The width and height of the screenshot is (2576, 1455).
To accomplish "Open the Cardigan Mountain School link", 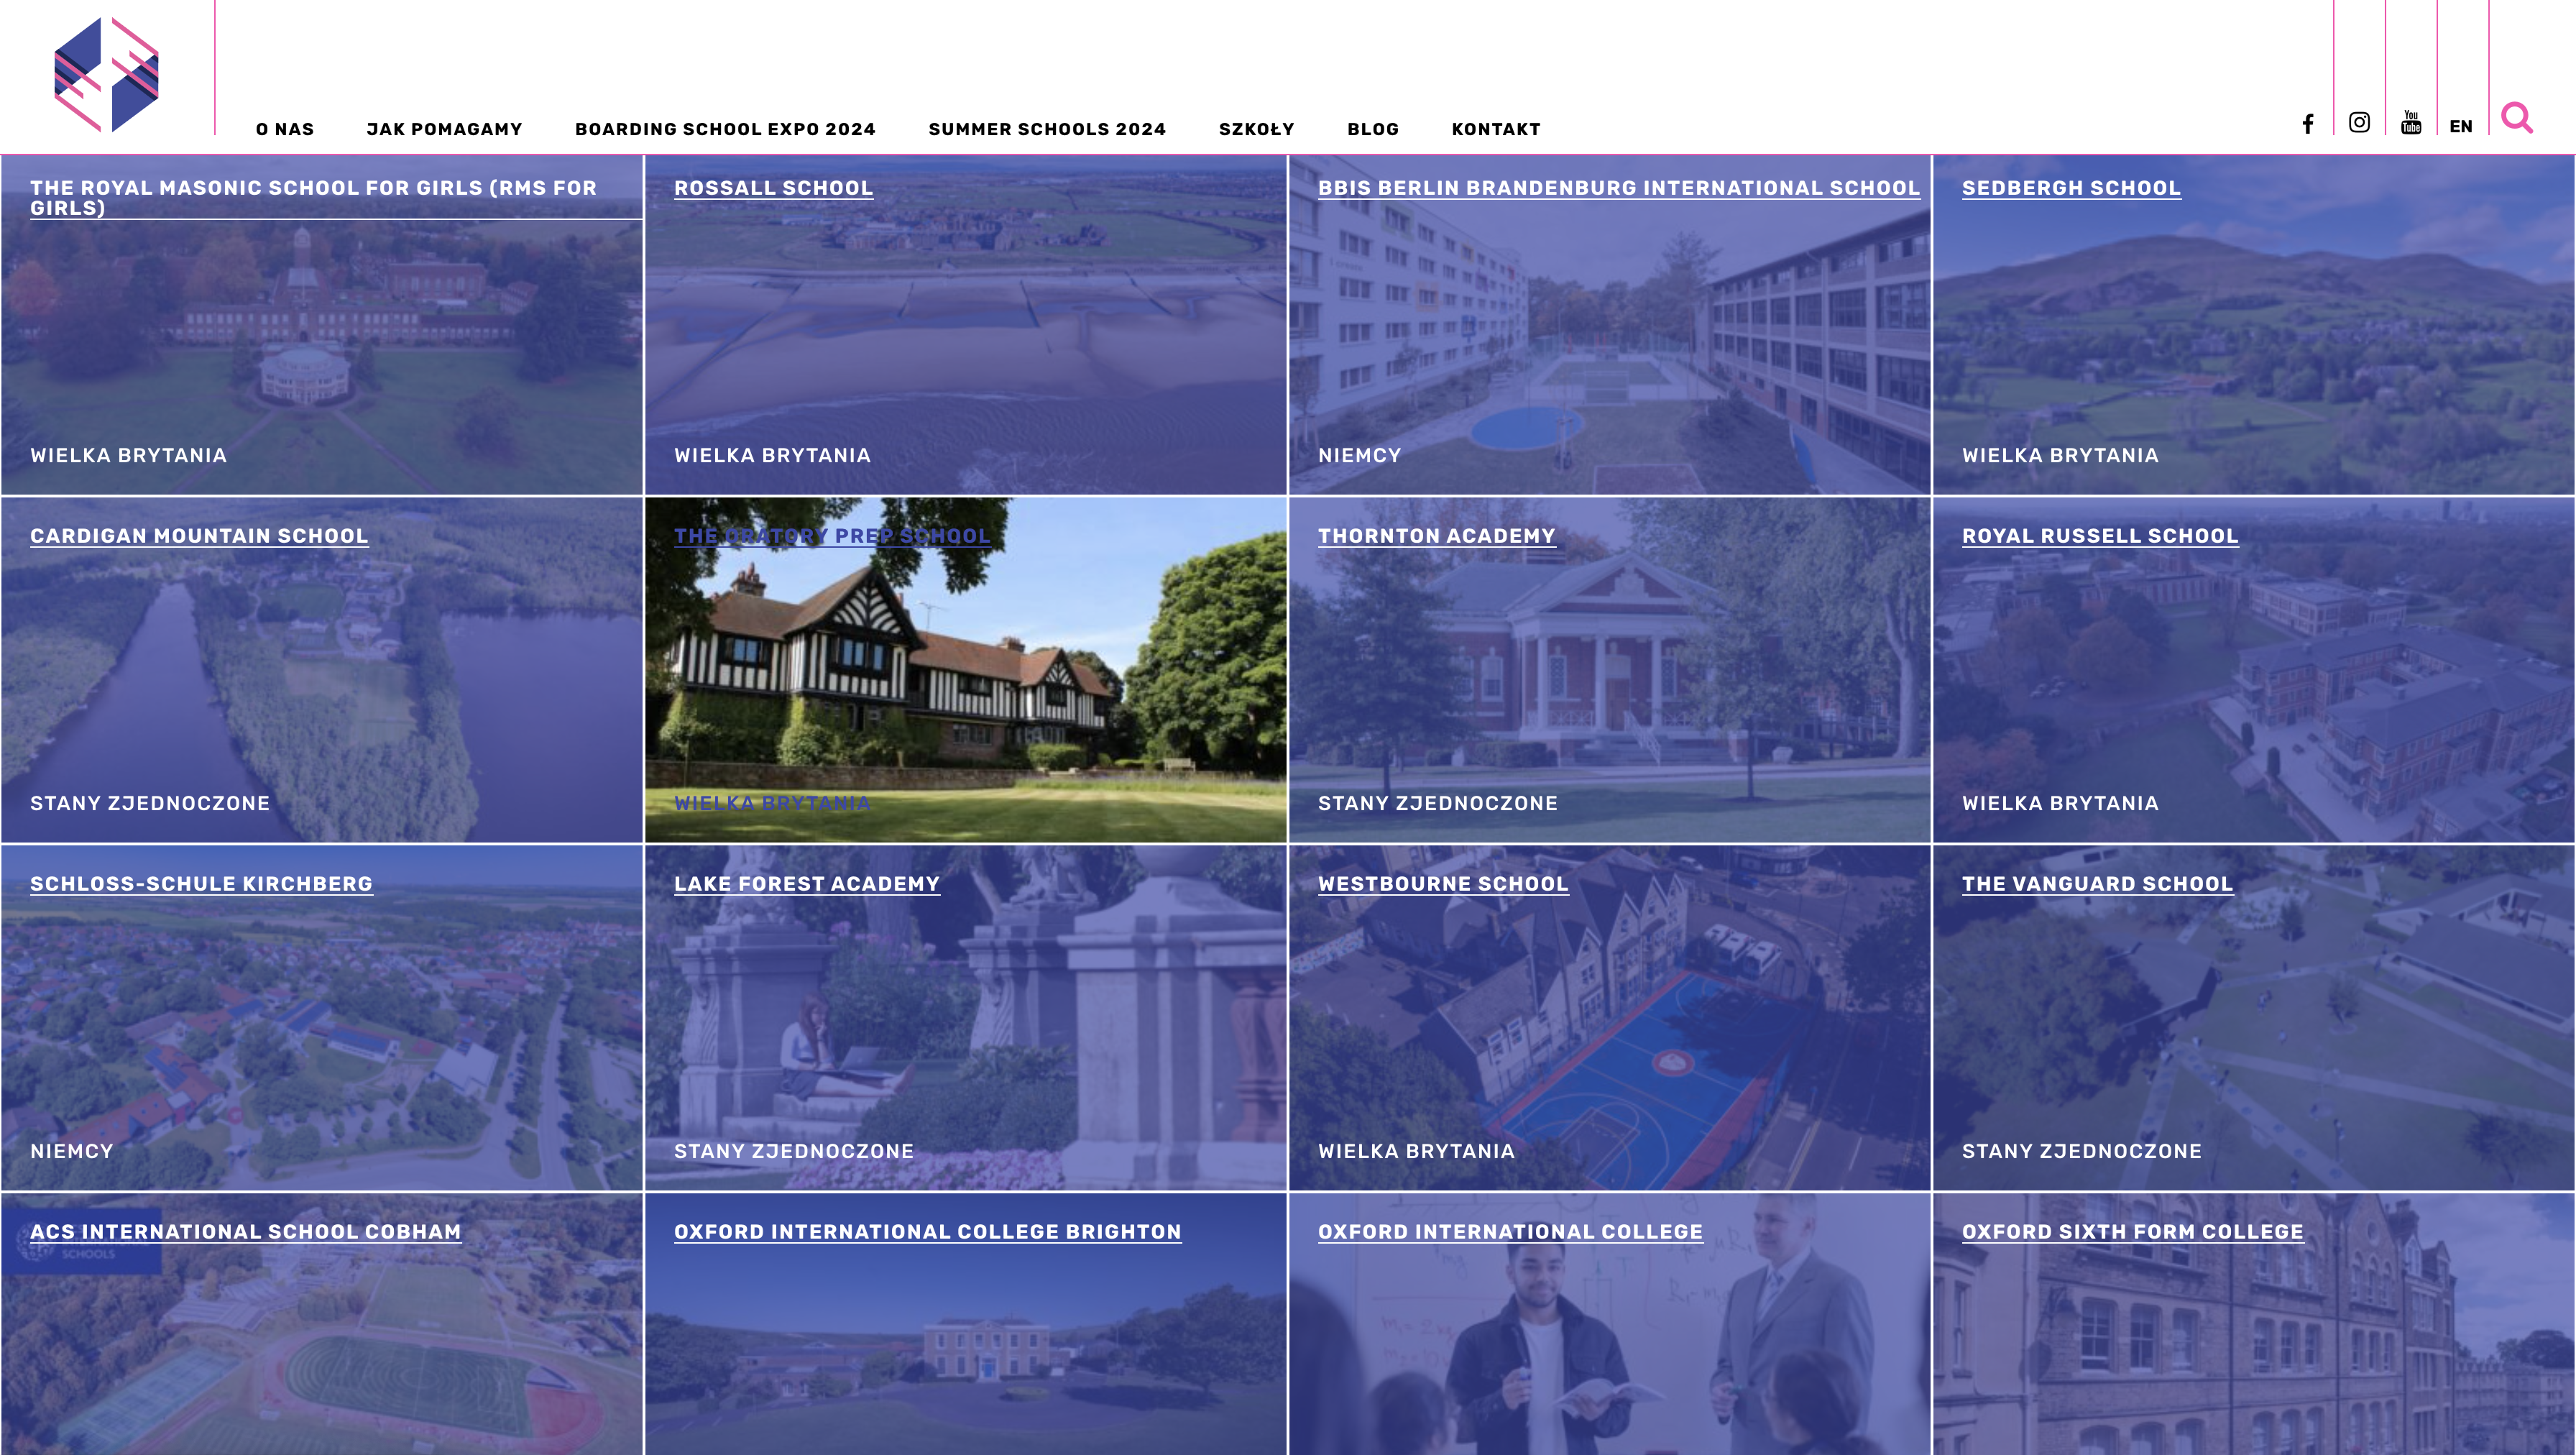I will [199, 536].
